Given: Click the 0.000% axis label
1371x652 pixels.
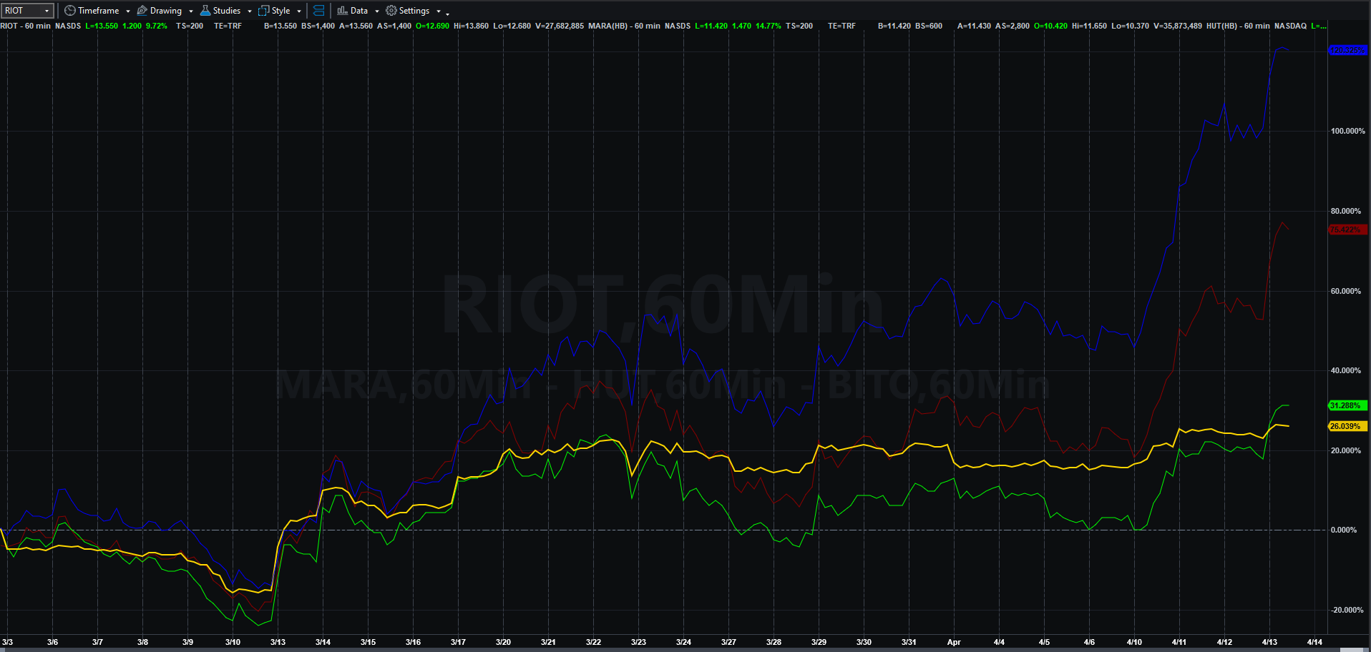Looking at the screenshot, I should click(1344, 530).
